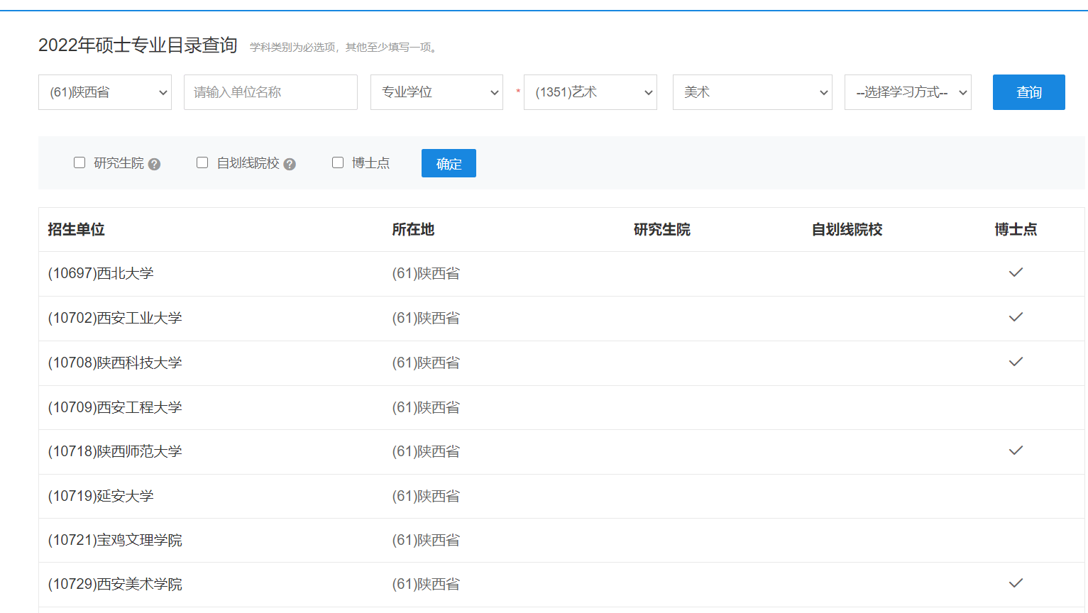1088x613 pixels.
Task: Open the 美术 subject dropdown
Action: coord(752,92)
